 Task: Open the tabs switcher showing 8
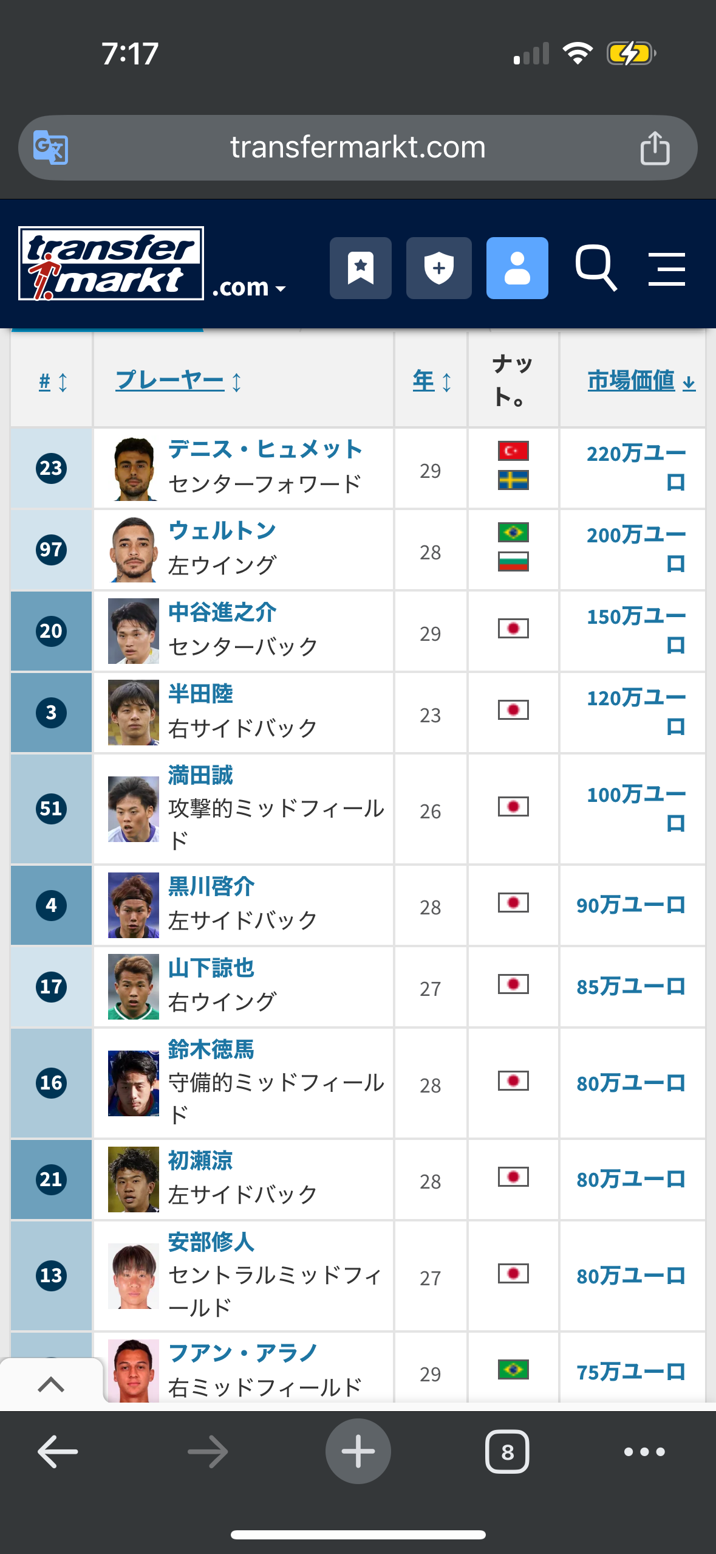click(507, 1452)
